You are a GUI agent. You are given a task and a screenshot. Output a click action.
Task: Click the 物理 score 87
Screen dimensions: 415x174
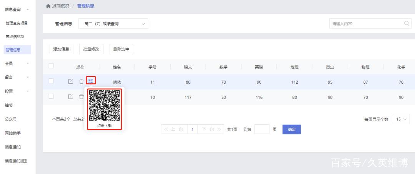click(x=365, y=82)
